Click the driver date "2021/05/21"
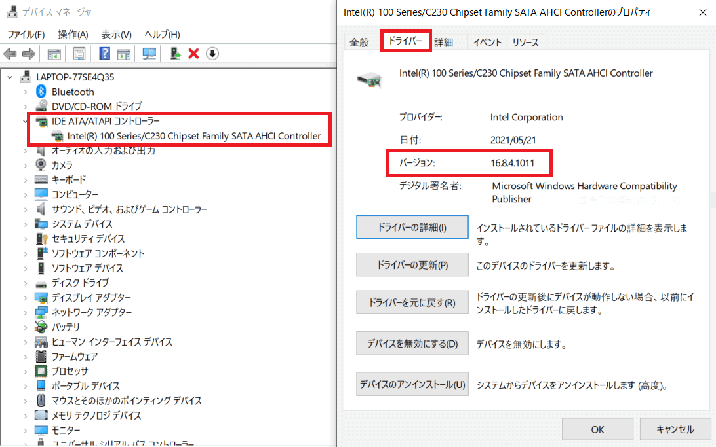The height and width of the screenshot is (447, 716). (x=513, y=140)
